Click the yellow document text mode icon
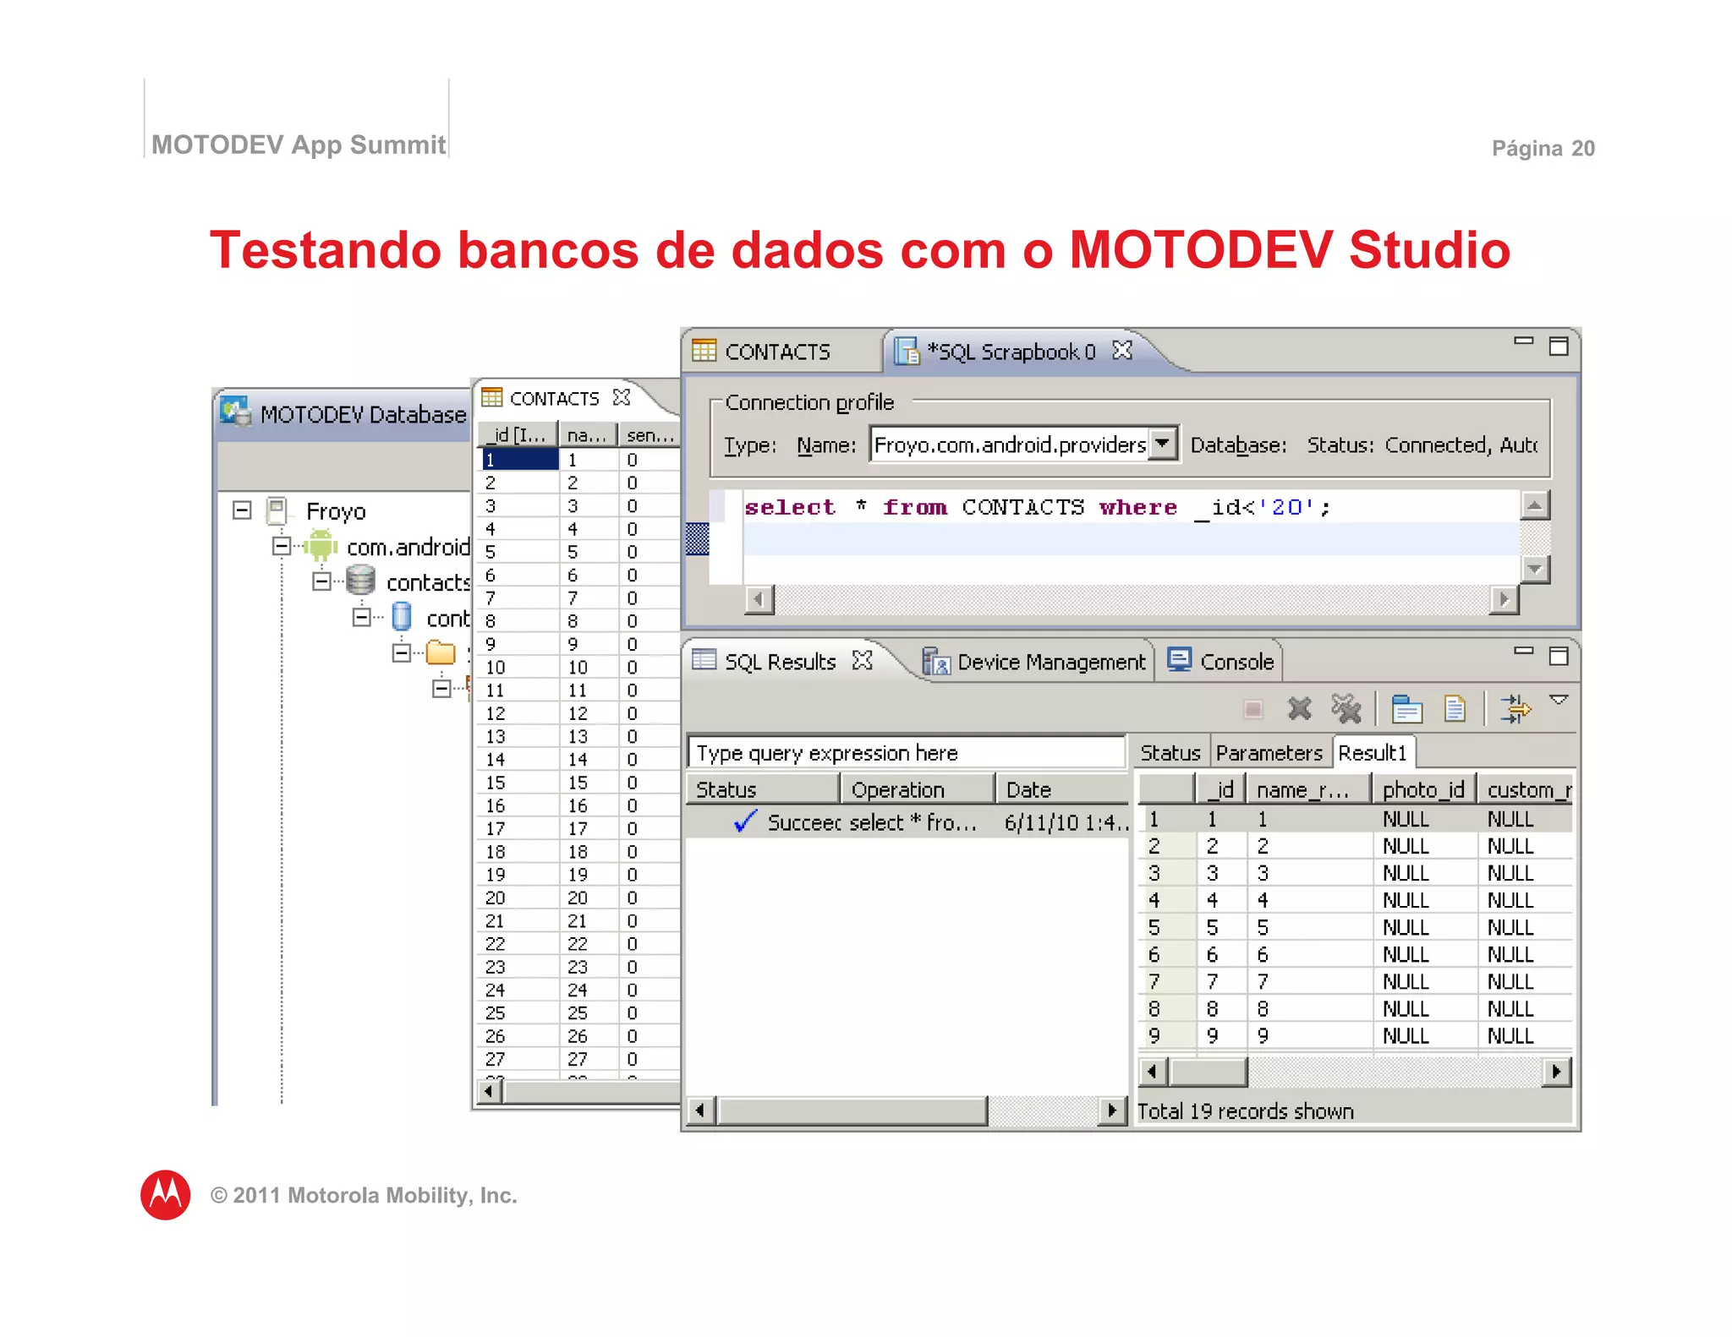The image size is (1732, 1337). (x=1455, y=709)
